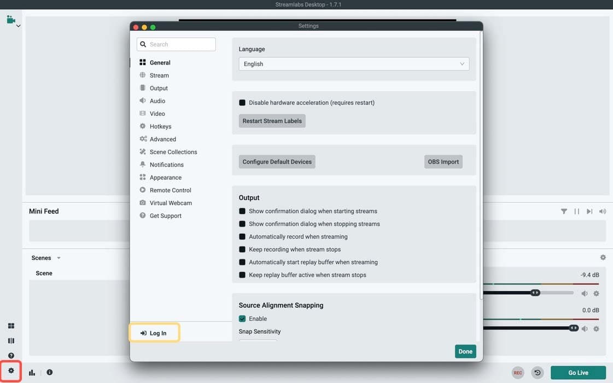The image size is (613, 383).
Task: Switch to the Appearance settings tab
Action: pos(166,177)
